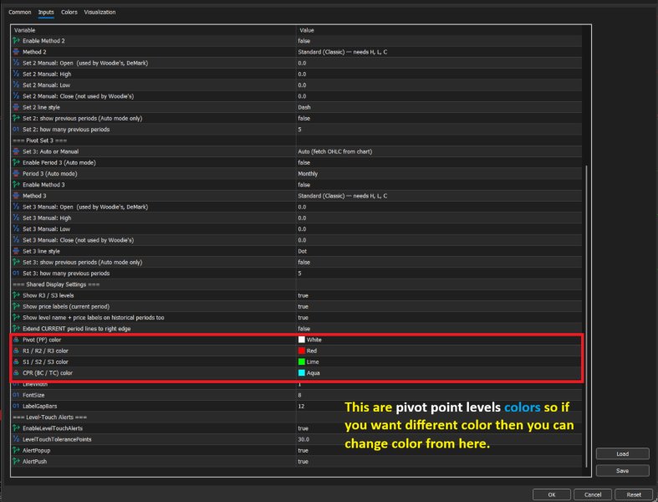Click the FontSize integer icon
Image resolution: width=658 pixels, height=502 pixels.
tap(16, 395)
